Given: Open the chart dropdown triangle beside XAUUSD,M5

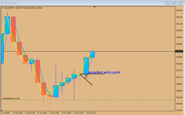Looking at the screenshot, I should (2, 8).
